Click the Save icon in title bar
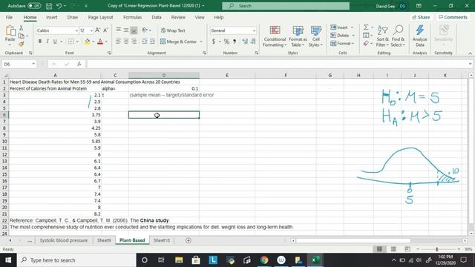The image size is (475, 267). (49, 6)
